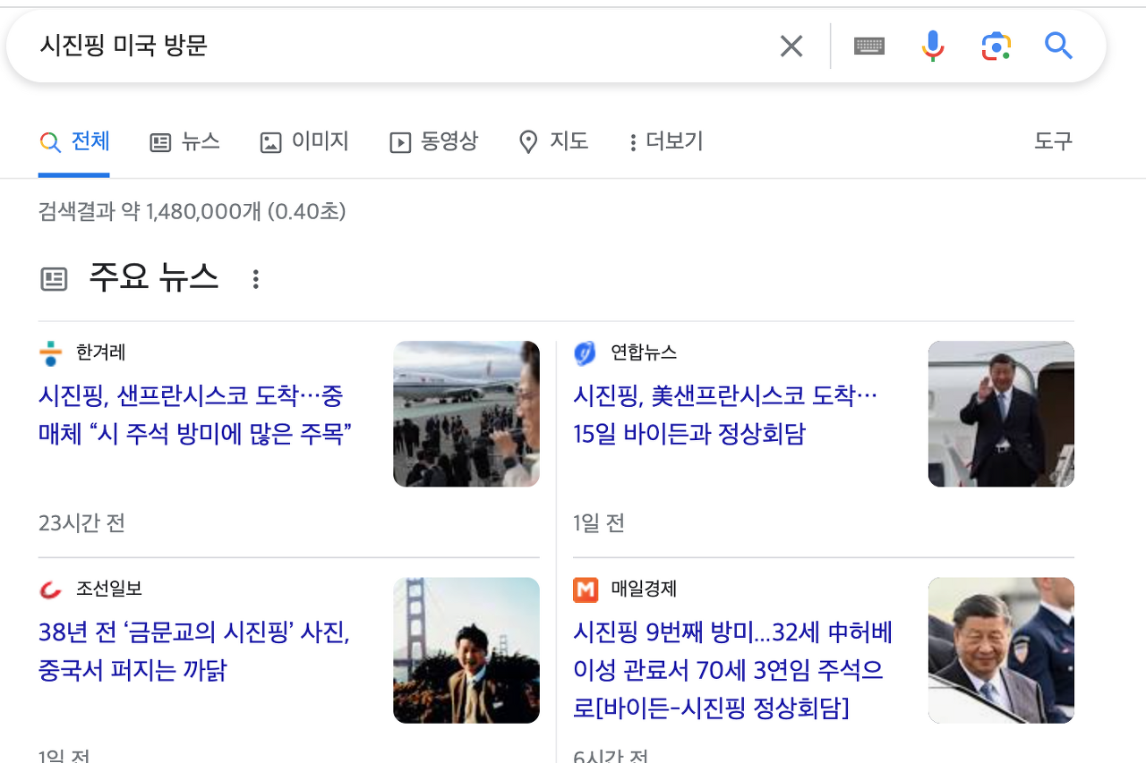
Task: Open the on-screen keyboard input tool
Action: tap(869, 46)
